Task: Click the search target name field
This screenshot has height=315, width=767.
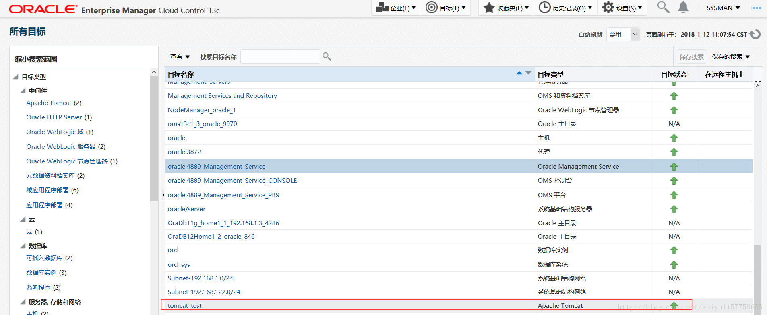Action: tap(280, 57)
